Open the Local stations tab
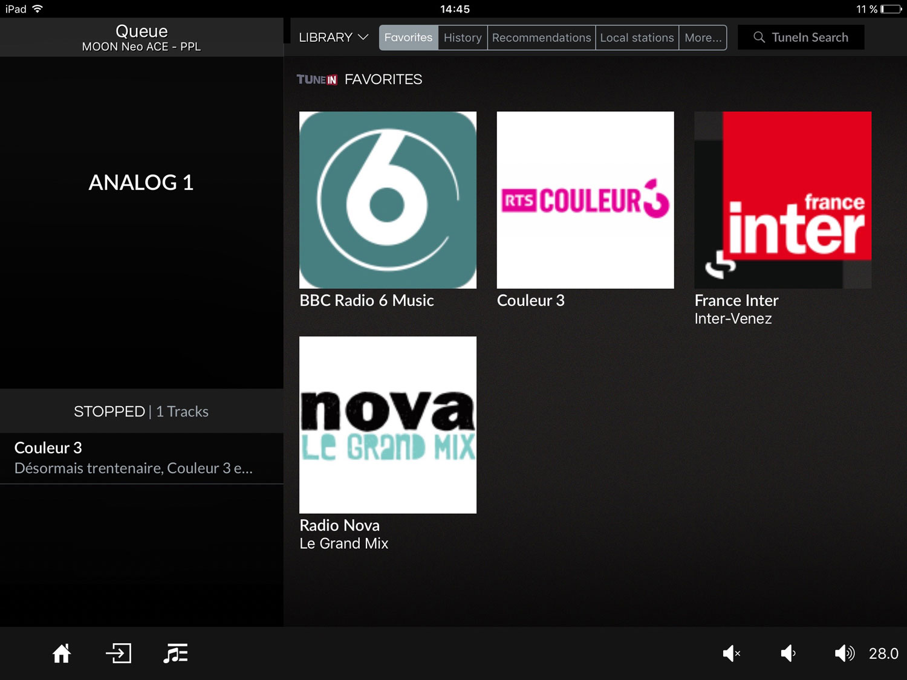The image size is (907, 680). pyautogui.click(x=637, y=37)
